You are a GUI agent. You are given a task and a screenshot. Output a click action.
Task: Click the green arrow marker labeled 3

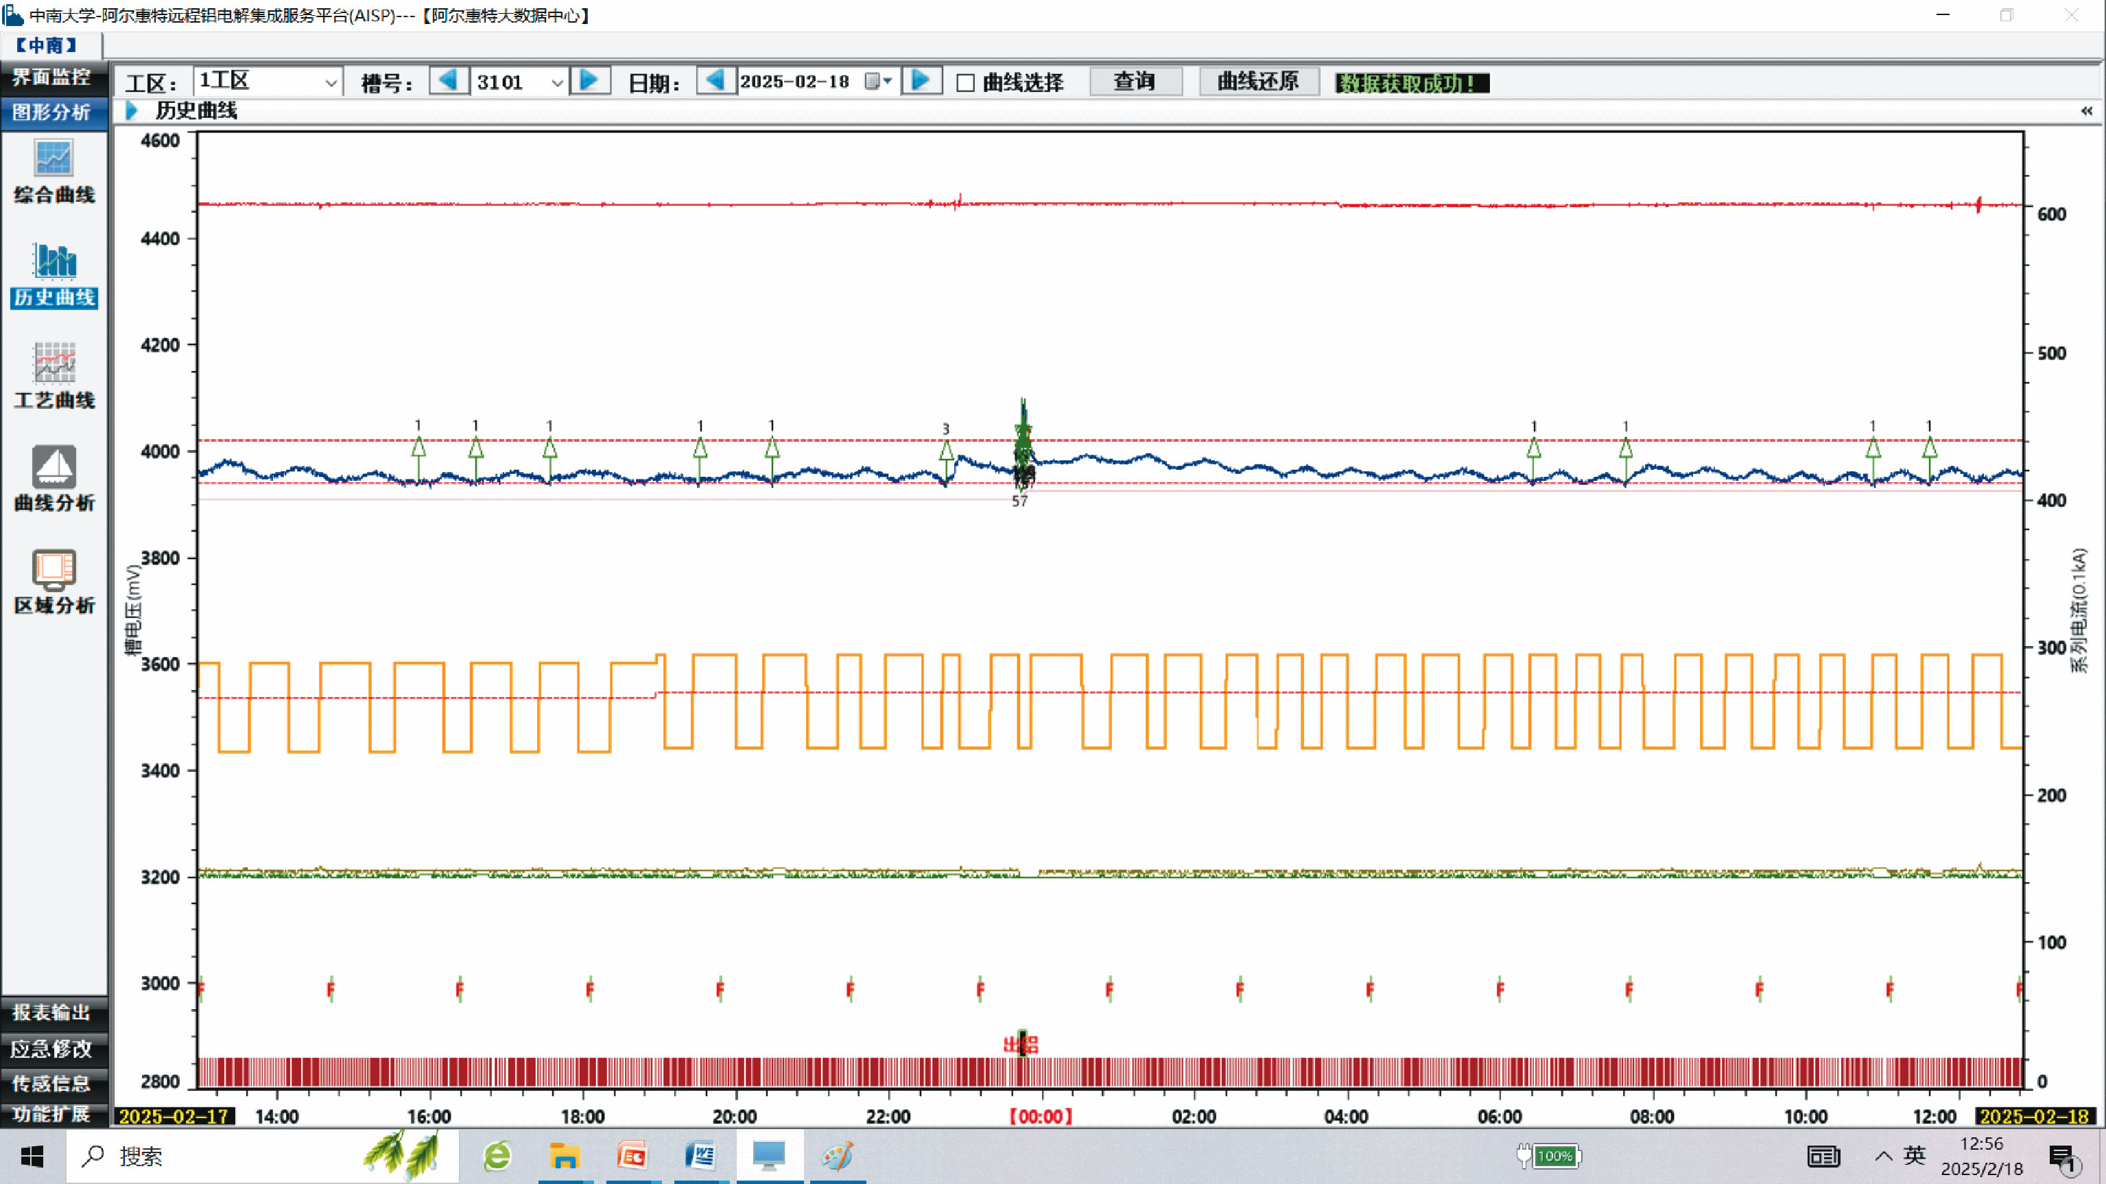946,451
